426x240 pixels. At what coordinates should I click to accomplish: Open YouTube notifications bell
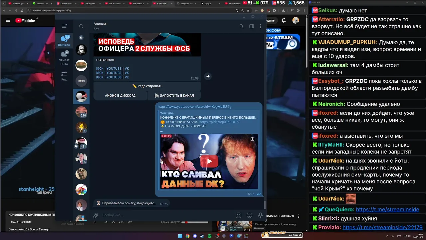point(284,20)
